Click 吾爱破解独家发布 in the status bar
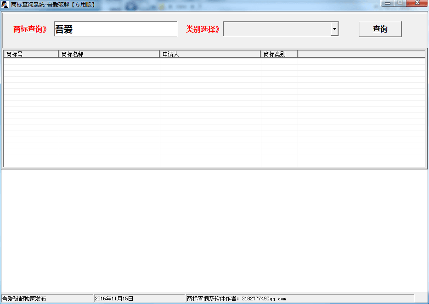This screenshot has height=304, width=429. (24, 298)
